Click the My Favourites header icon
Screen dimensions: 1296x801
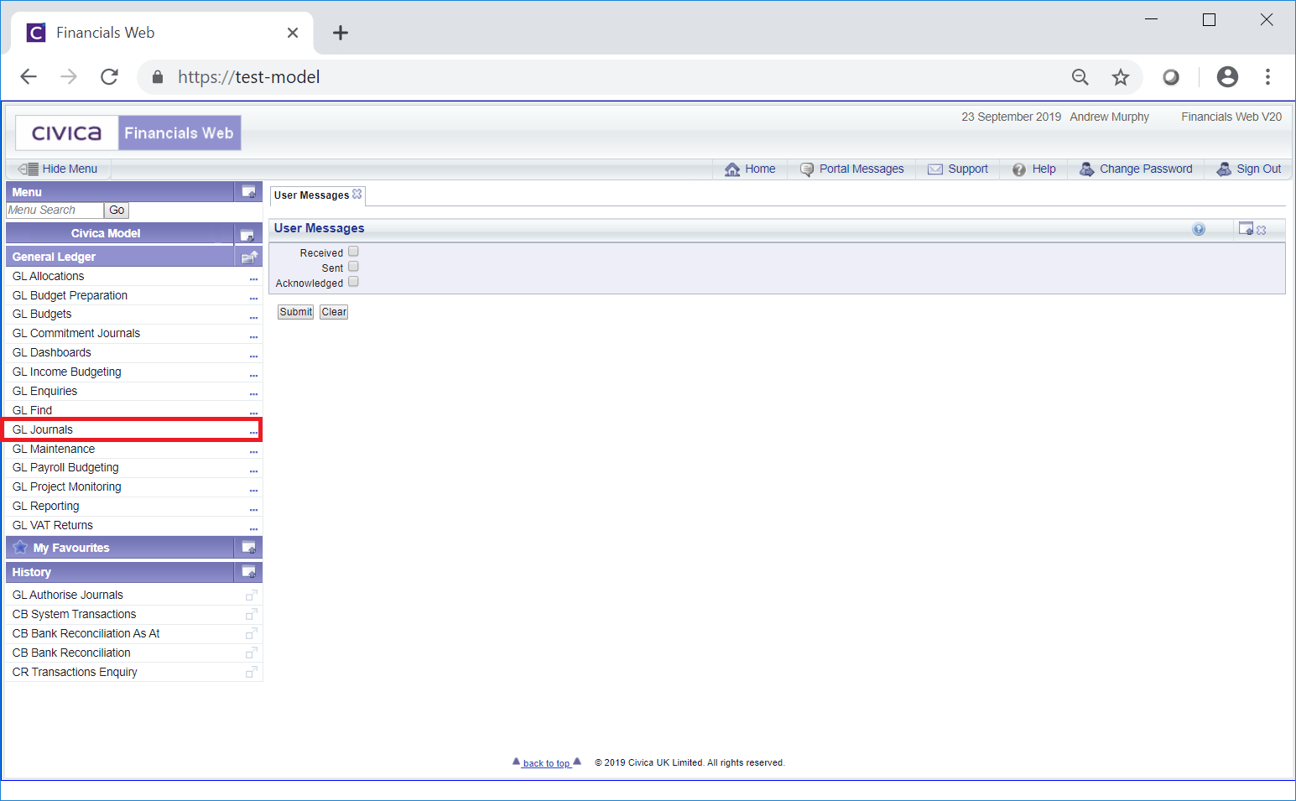(x=249, y=548)
